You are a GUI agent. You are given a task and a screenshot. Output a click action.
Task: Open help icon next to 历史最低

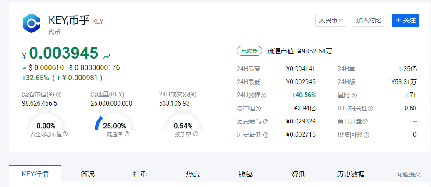click(266, 135)
